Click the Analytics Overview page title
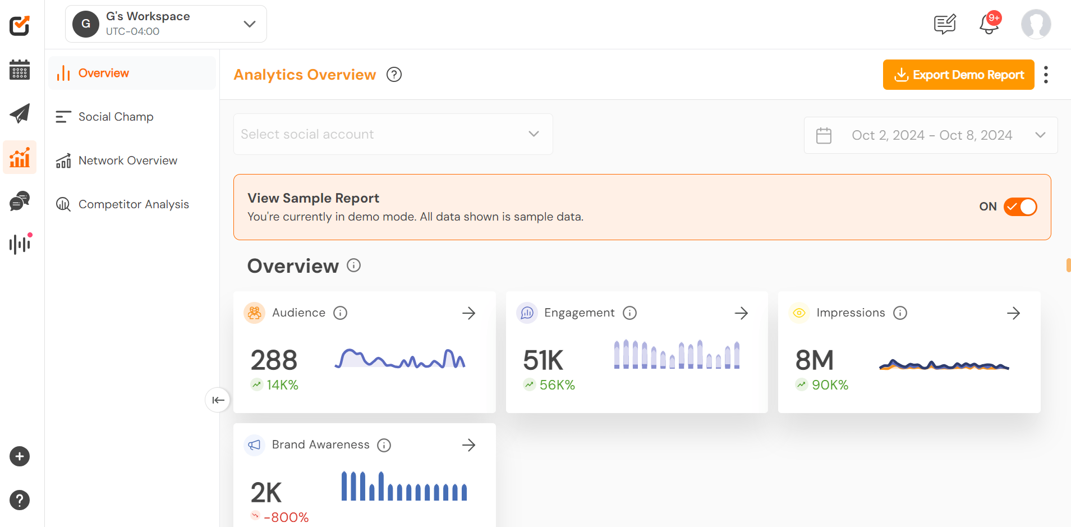The width and height of the screenshot is (1071, 527). pos(305,75)
